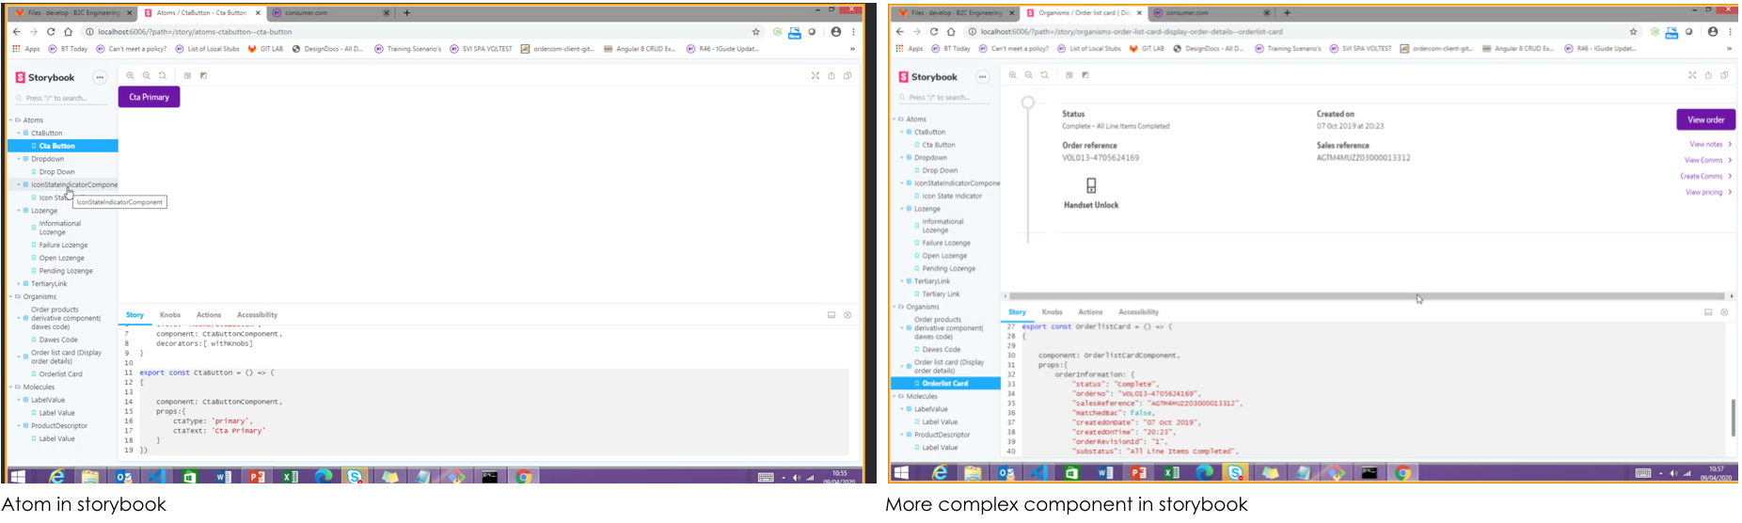Switch to Knobs tab in right window
Image resolution: width=1742 pixels, height=523 pixels.
[1053, 312]
